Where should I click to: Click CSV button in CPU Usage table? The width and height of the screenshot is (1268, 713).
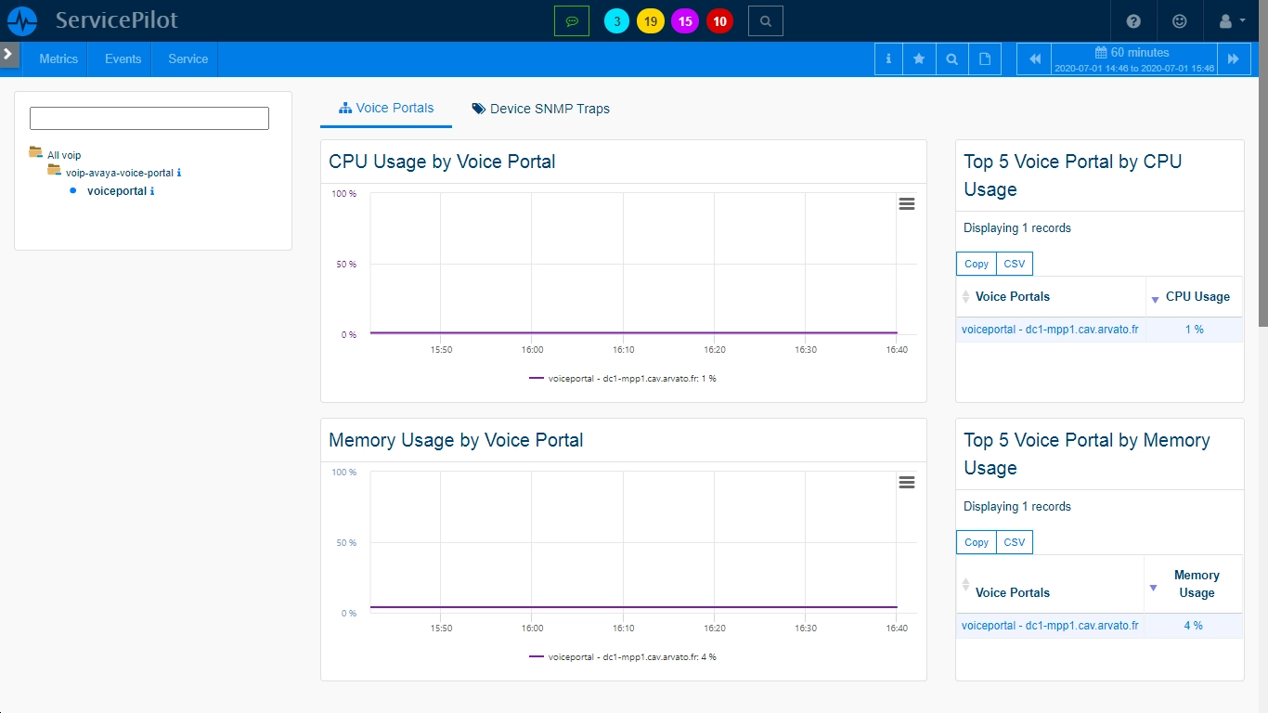(x=1015, y=264)
